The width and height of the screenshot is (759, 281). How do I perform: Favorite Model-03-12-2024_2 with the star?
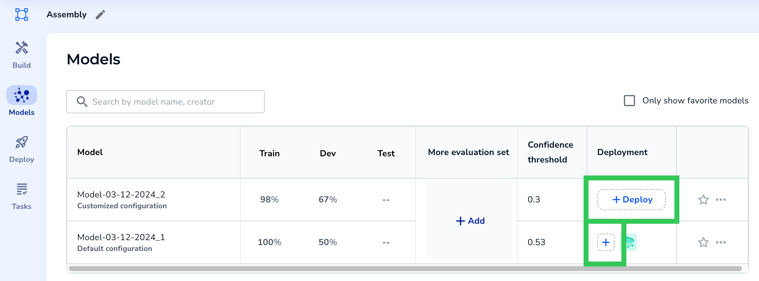coord(703,200)
